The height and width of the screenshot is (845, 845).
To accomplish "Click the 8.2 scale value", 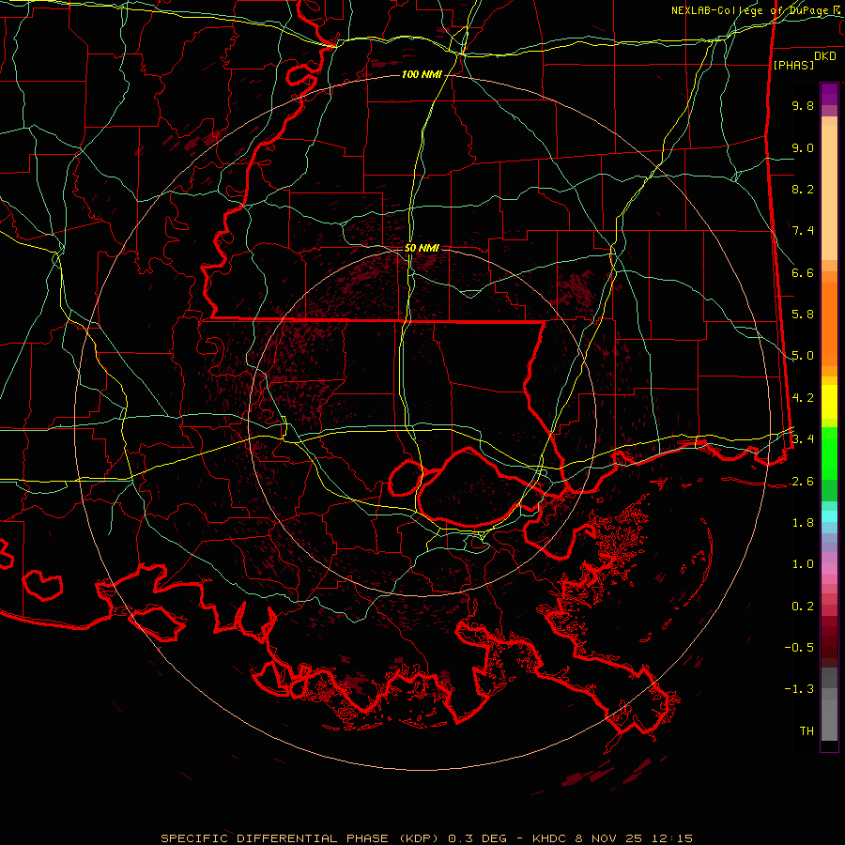I will click(x=803, y=189).
